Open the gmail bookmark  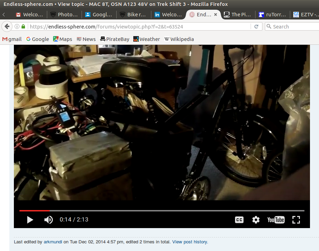12,39
